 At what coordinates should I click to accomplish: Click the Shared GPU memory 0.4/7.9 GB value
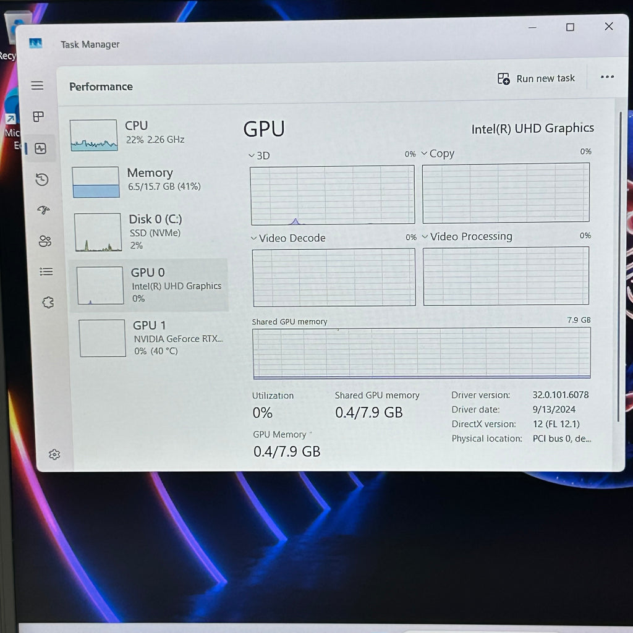pos(369,412)
